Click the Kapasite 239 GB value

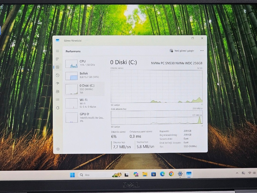tap(187, 131)
